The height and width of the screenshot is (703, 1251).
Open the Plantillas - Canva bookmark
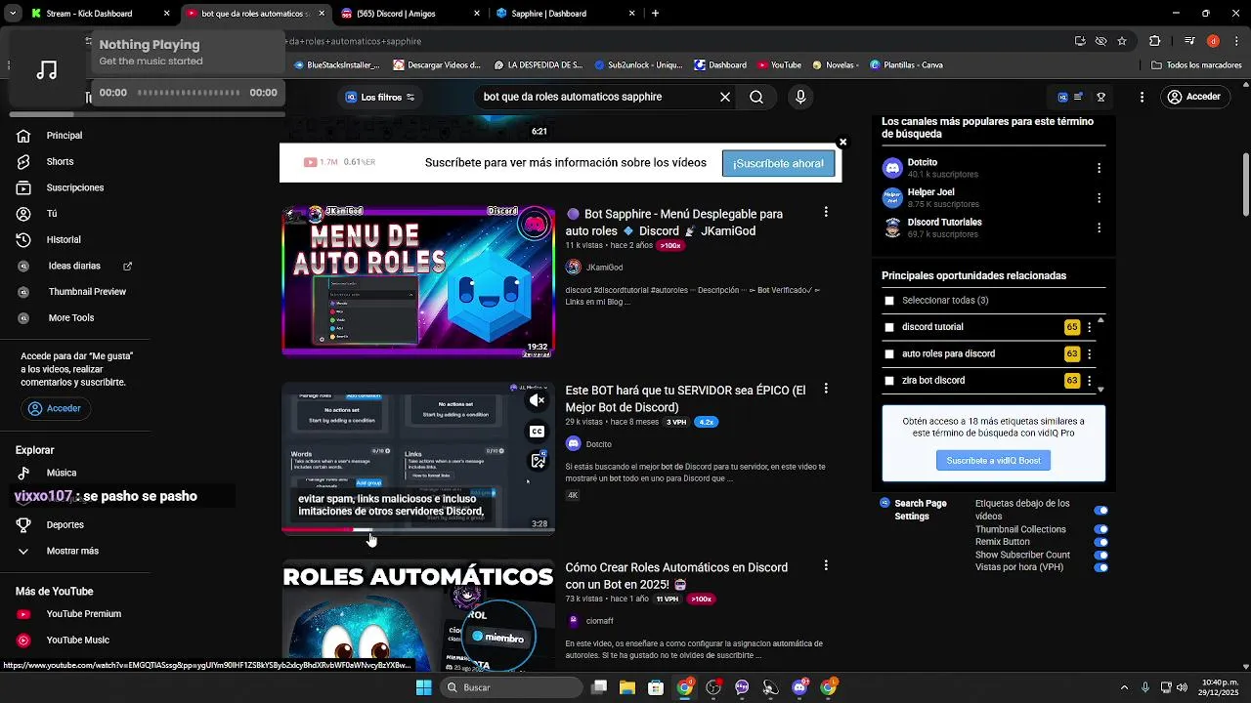tap(906, 65)
